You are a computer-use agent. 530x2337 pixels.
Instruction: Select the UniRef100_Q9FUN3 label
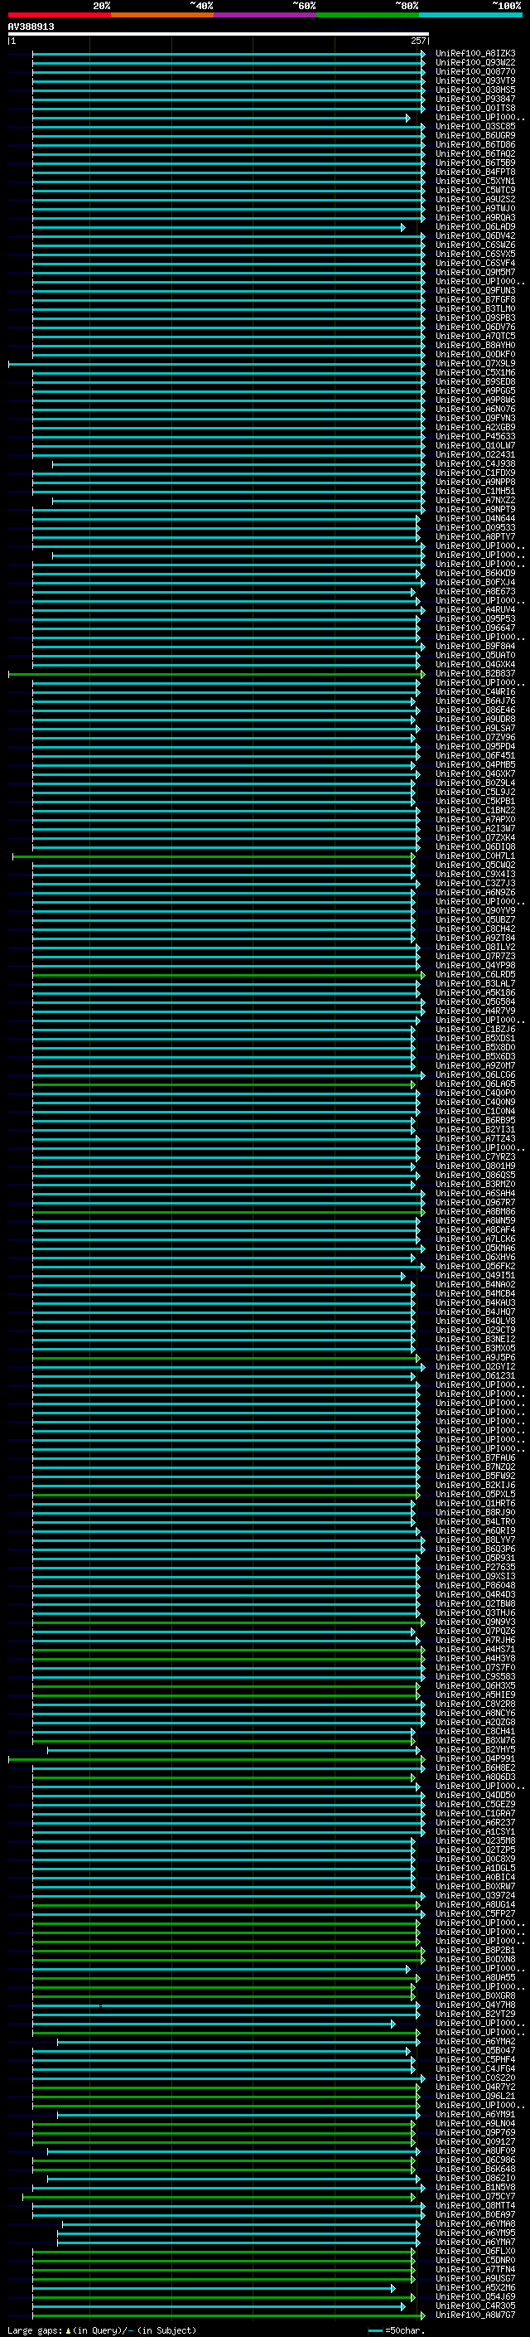[475, 290]
